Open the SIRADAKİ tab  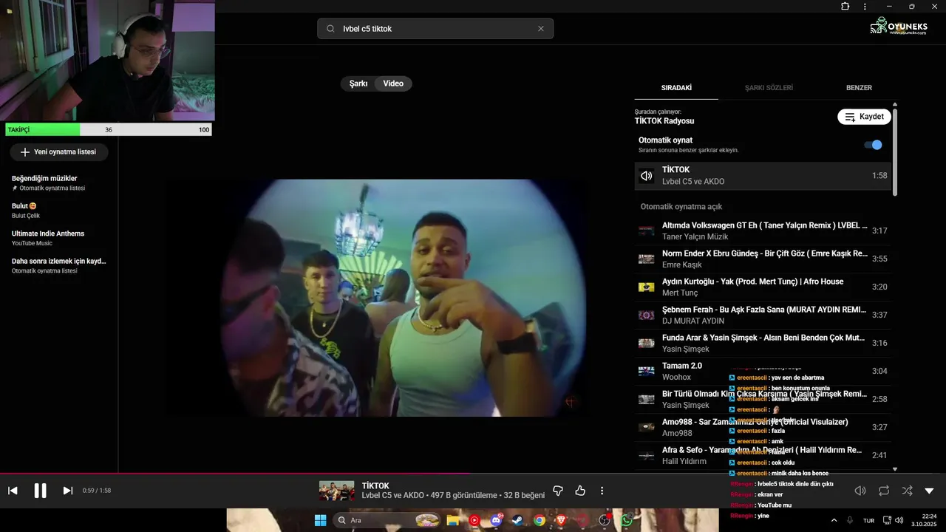point(676,88)
